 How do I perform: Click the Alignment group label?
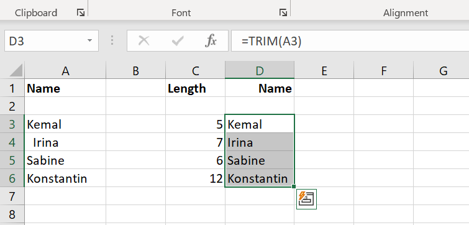pyautogui.click(x=406, y=13)
